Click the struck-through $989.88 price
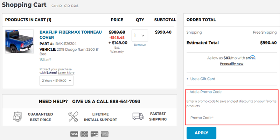 click(117, 32)
